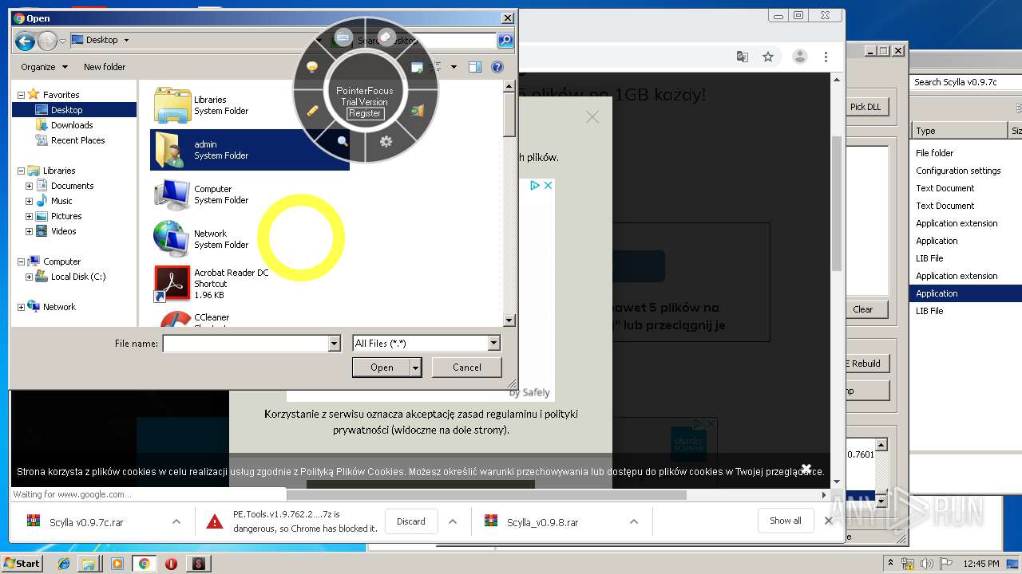The image size is (1022, 574).
Task: Click Show all downloads
Action: click(786, 521)
